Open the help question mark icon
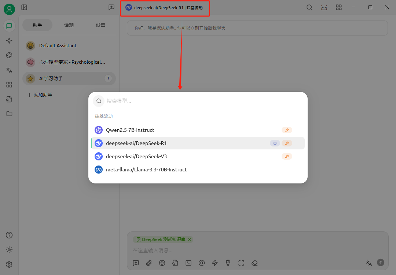The width and height of the screenshot is (396, 275). click(x=9, y=235)
